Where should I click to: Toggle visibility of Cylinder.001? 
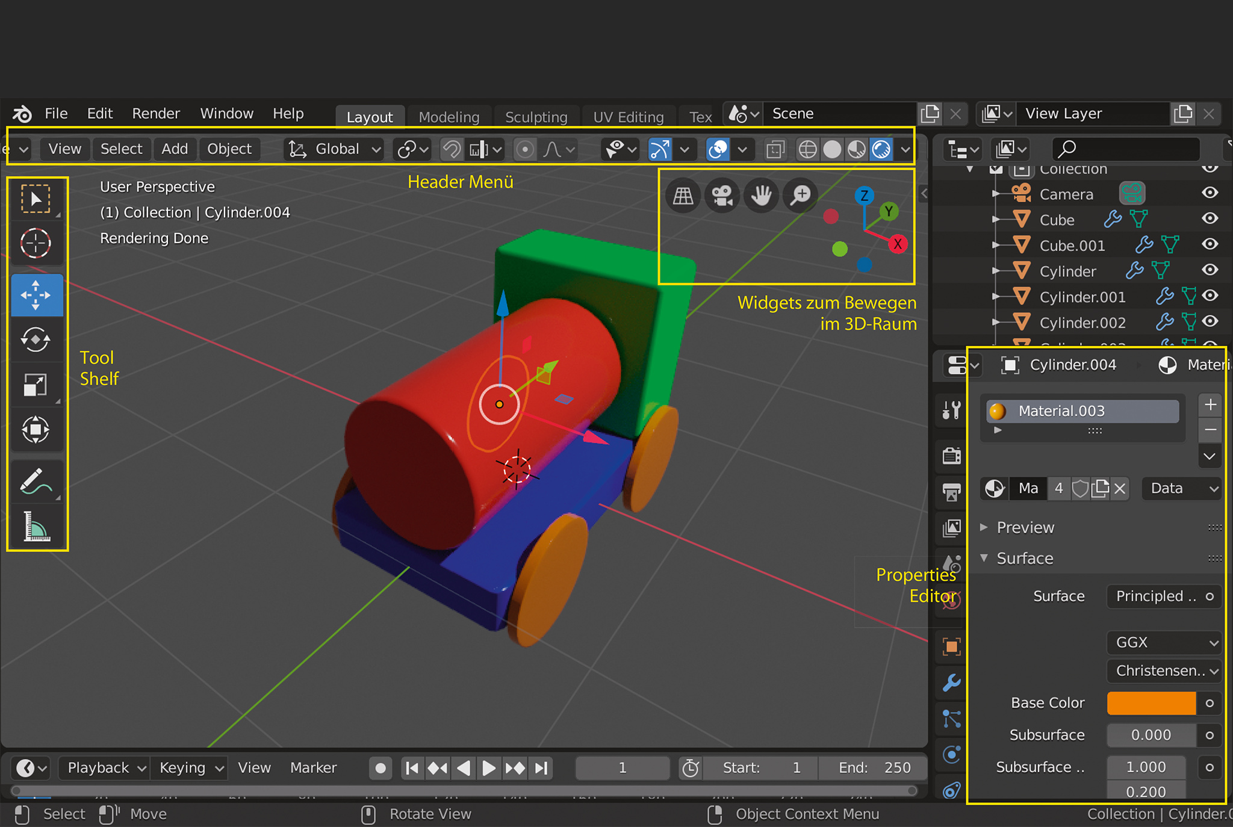click(x=1210, y=296)
